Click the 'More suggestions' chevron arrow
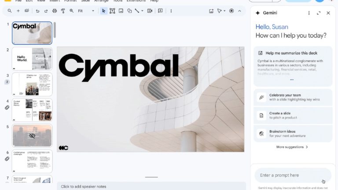The image size is (338, 190). (307, 147)
